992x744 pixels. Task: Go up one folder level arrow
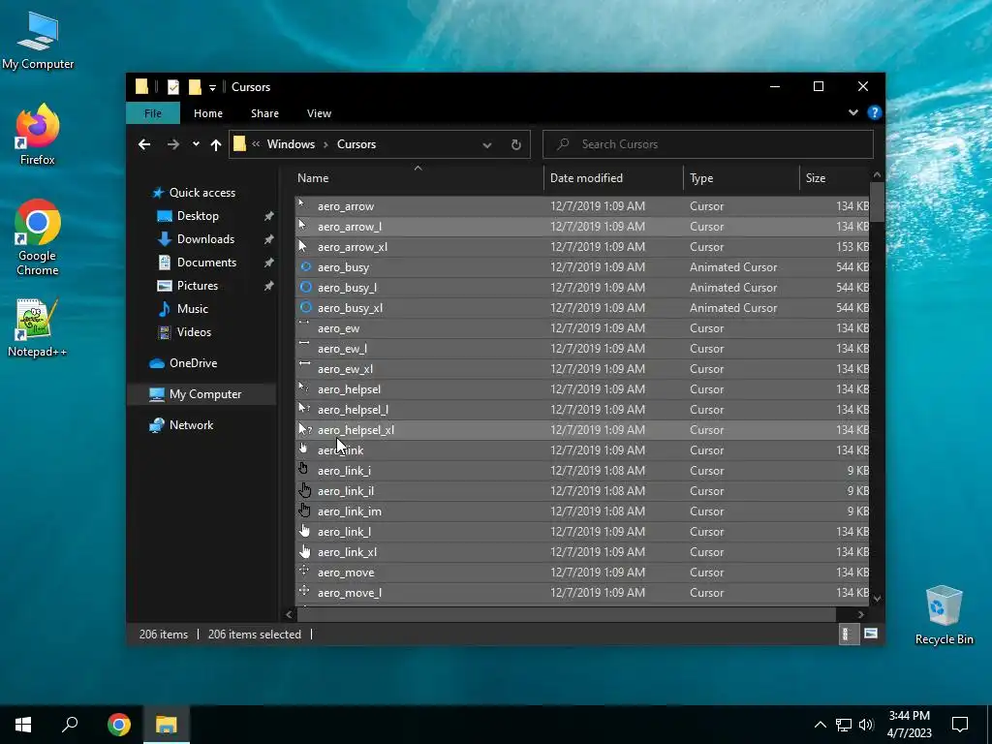tap(216, 144)
